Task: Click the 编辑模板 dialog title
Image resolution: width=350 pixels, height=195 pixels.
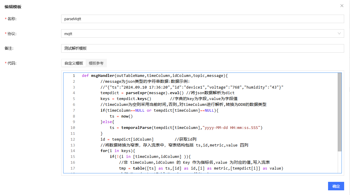Action: (13, 7)
